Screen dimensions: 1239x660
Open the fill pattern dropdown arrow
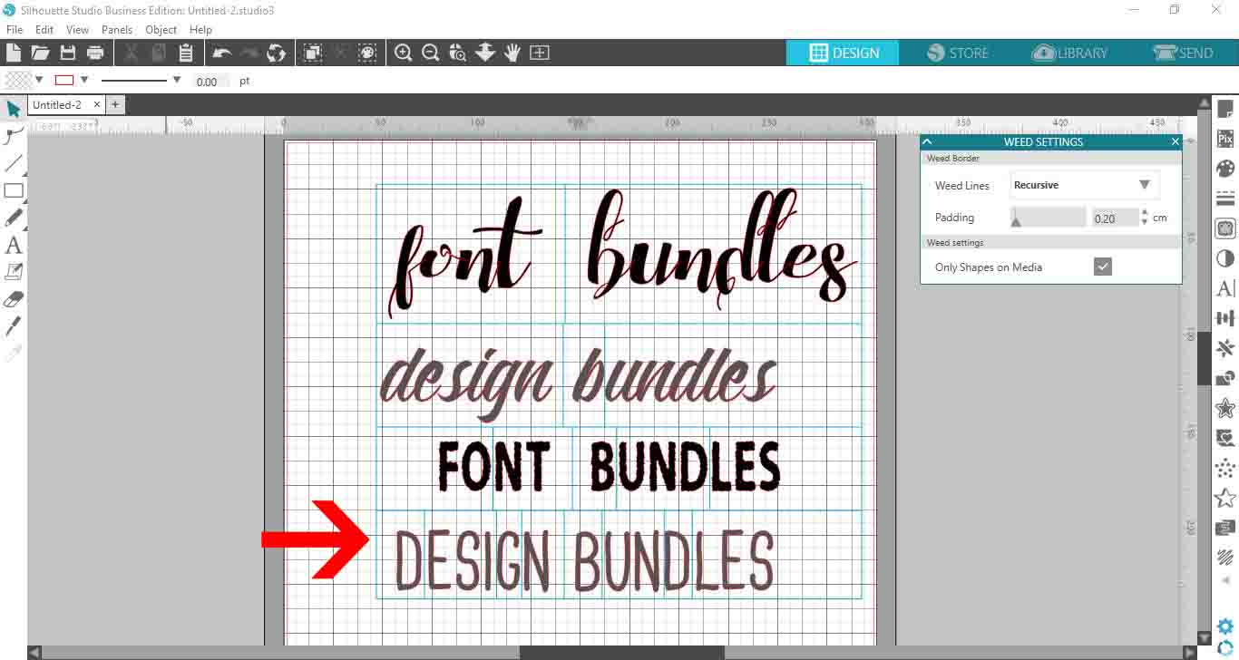(x=39, y=80)
